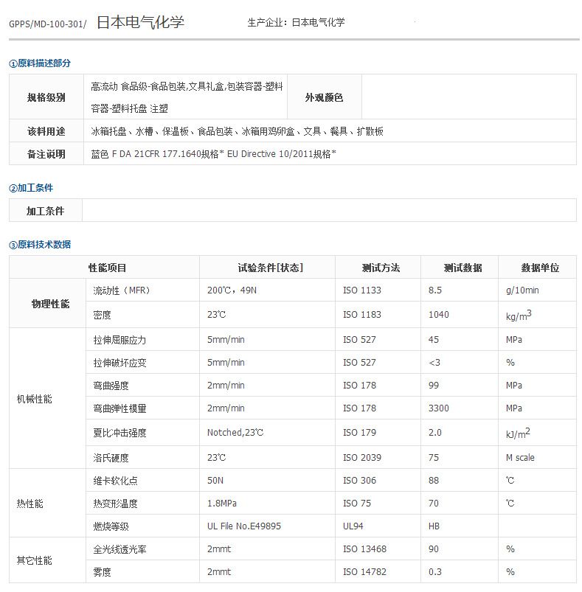
Task: Click the 其它性能 category cell
Action: pos(48,560)
